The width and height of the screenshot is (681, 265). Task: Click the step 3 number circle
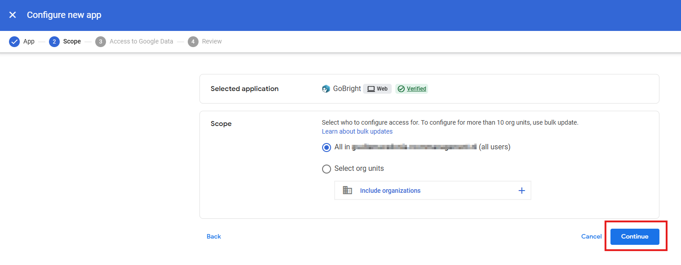click(x=101, y=42)
